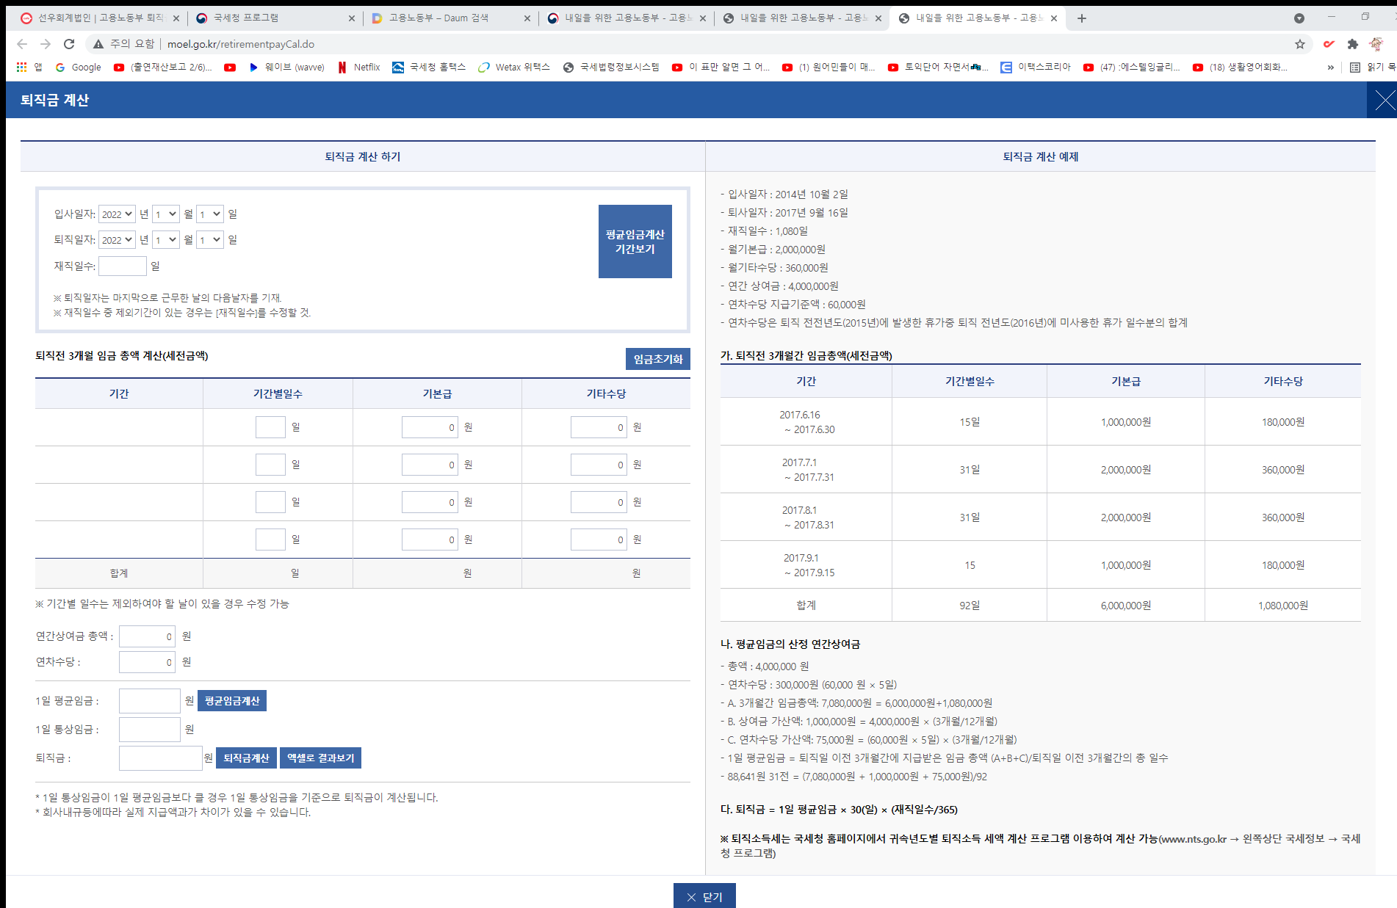Screen dimensions: 1397x908
Task: Open a new browser tab
Action: click(1082, 18)
